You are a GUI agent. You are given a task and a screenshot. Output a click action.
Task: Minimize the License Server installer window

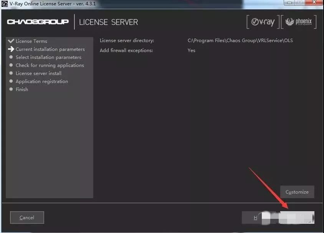click(x=289, y=3)
